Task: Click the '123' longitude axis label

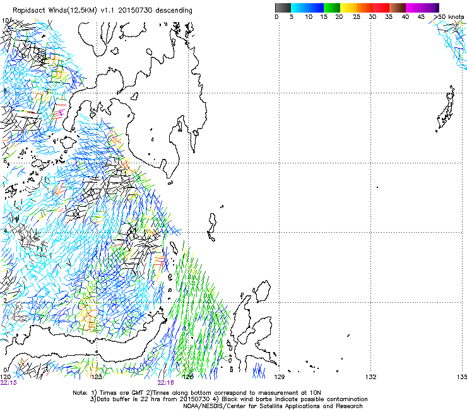Action: coord(96,377)
